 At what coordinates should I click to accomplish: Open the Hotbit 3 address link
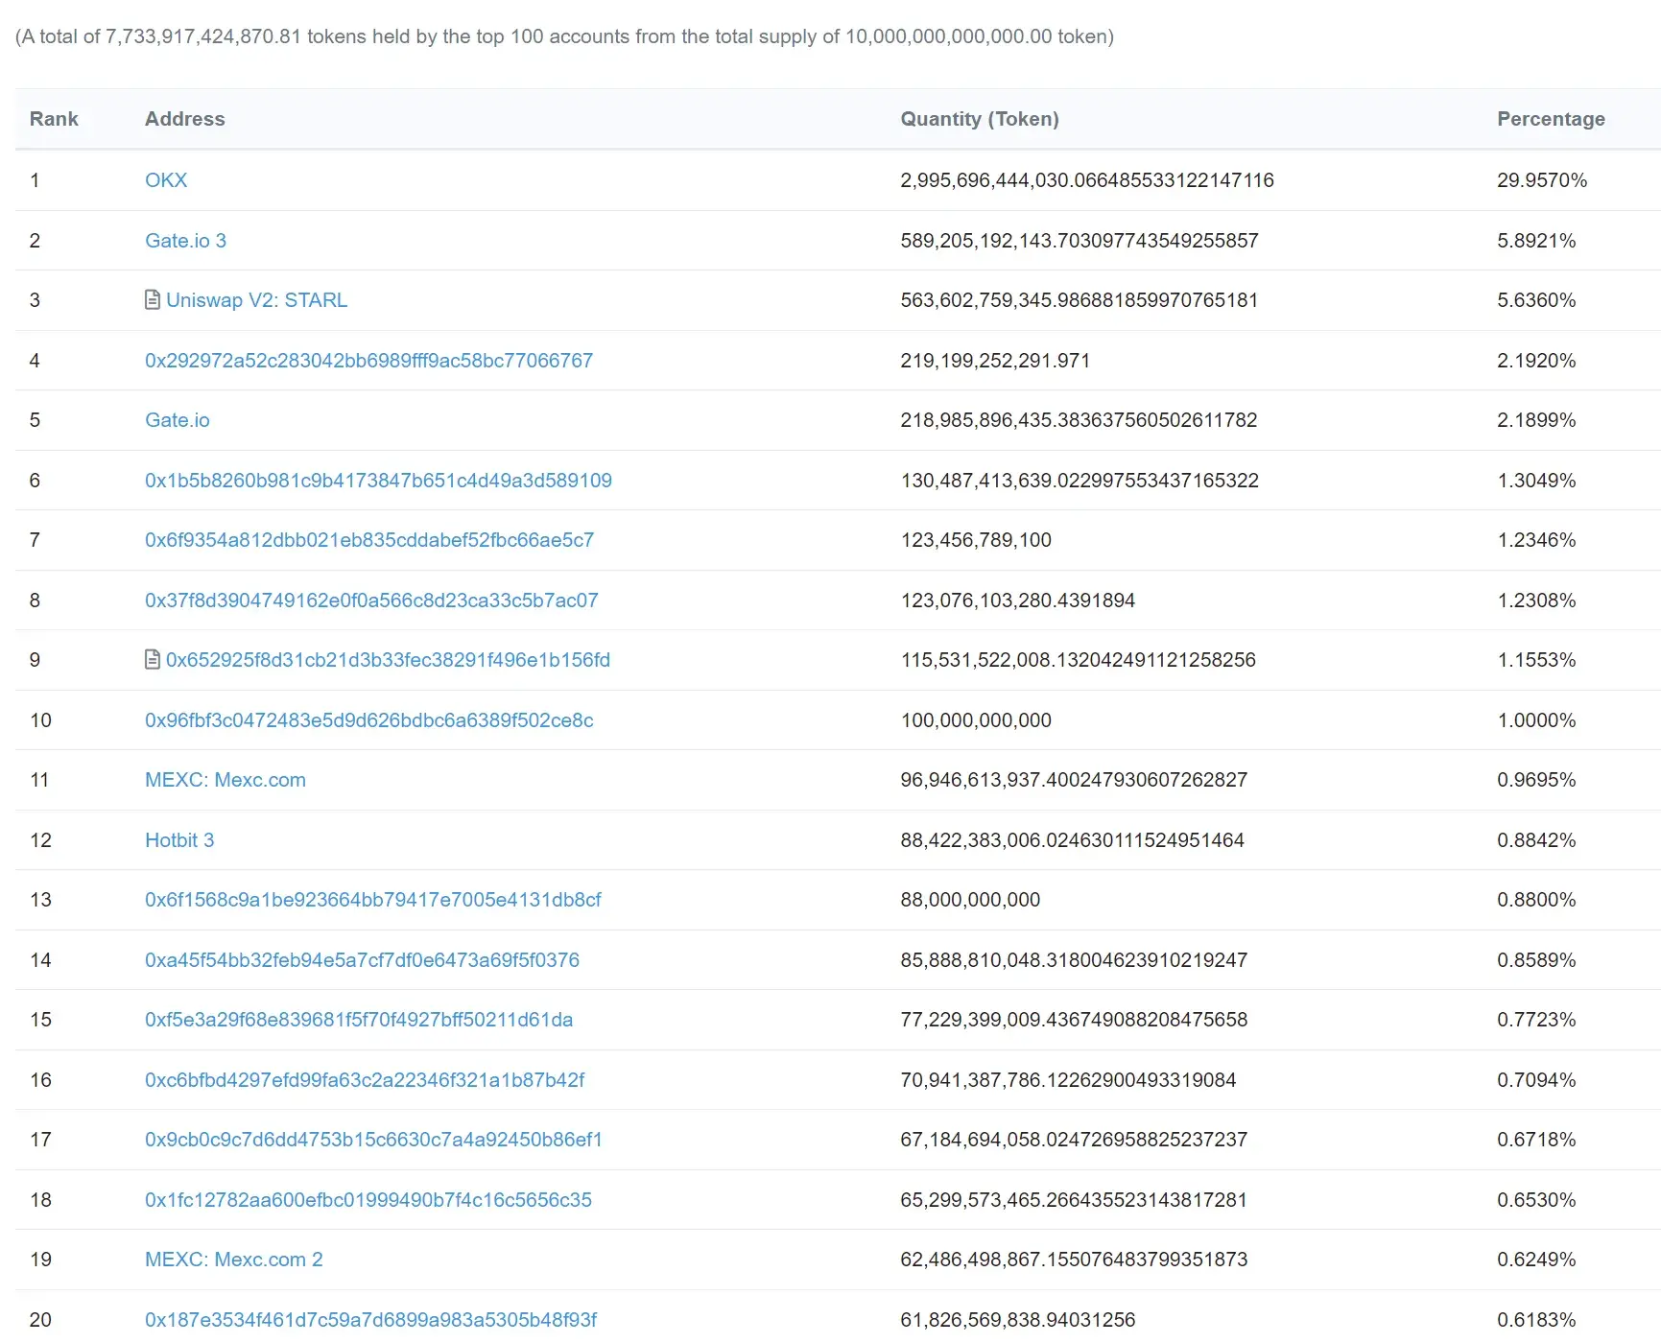coord(179,840)
